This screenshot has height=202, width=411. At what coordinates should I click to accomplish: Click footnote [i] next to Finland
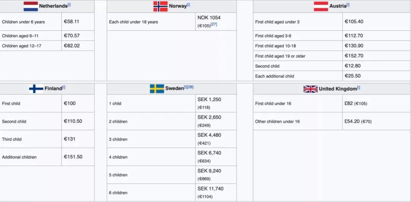click(64, 87)
